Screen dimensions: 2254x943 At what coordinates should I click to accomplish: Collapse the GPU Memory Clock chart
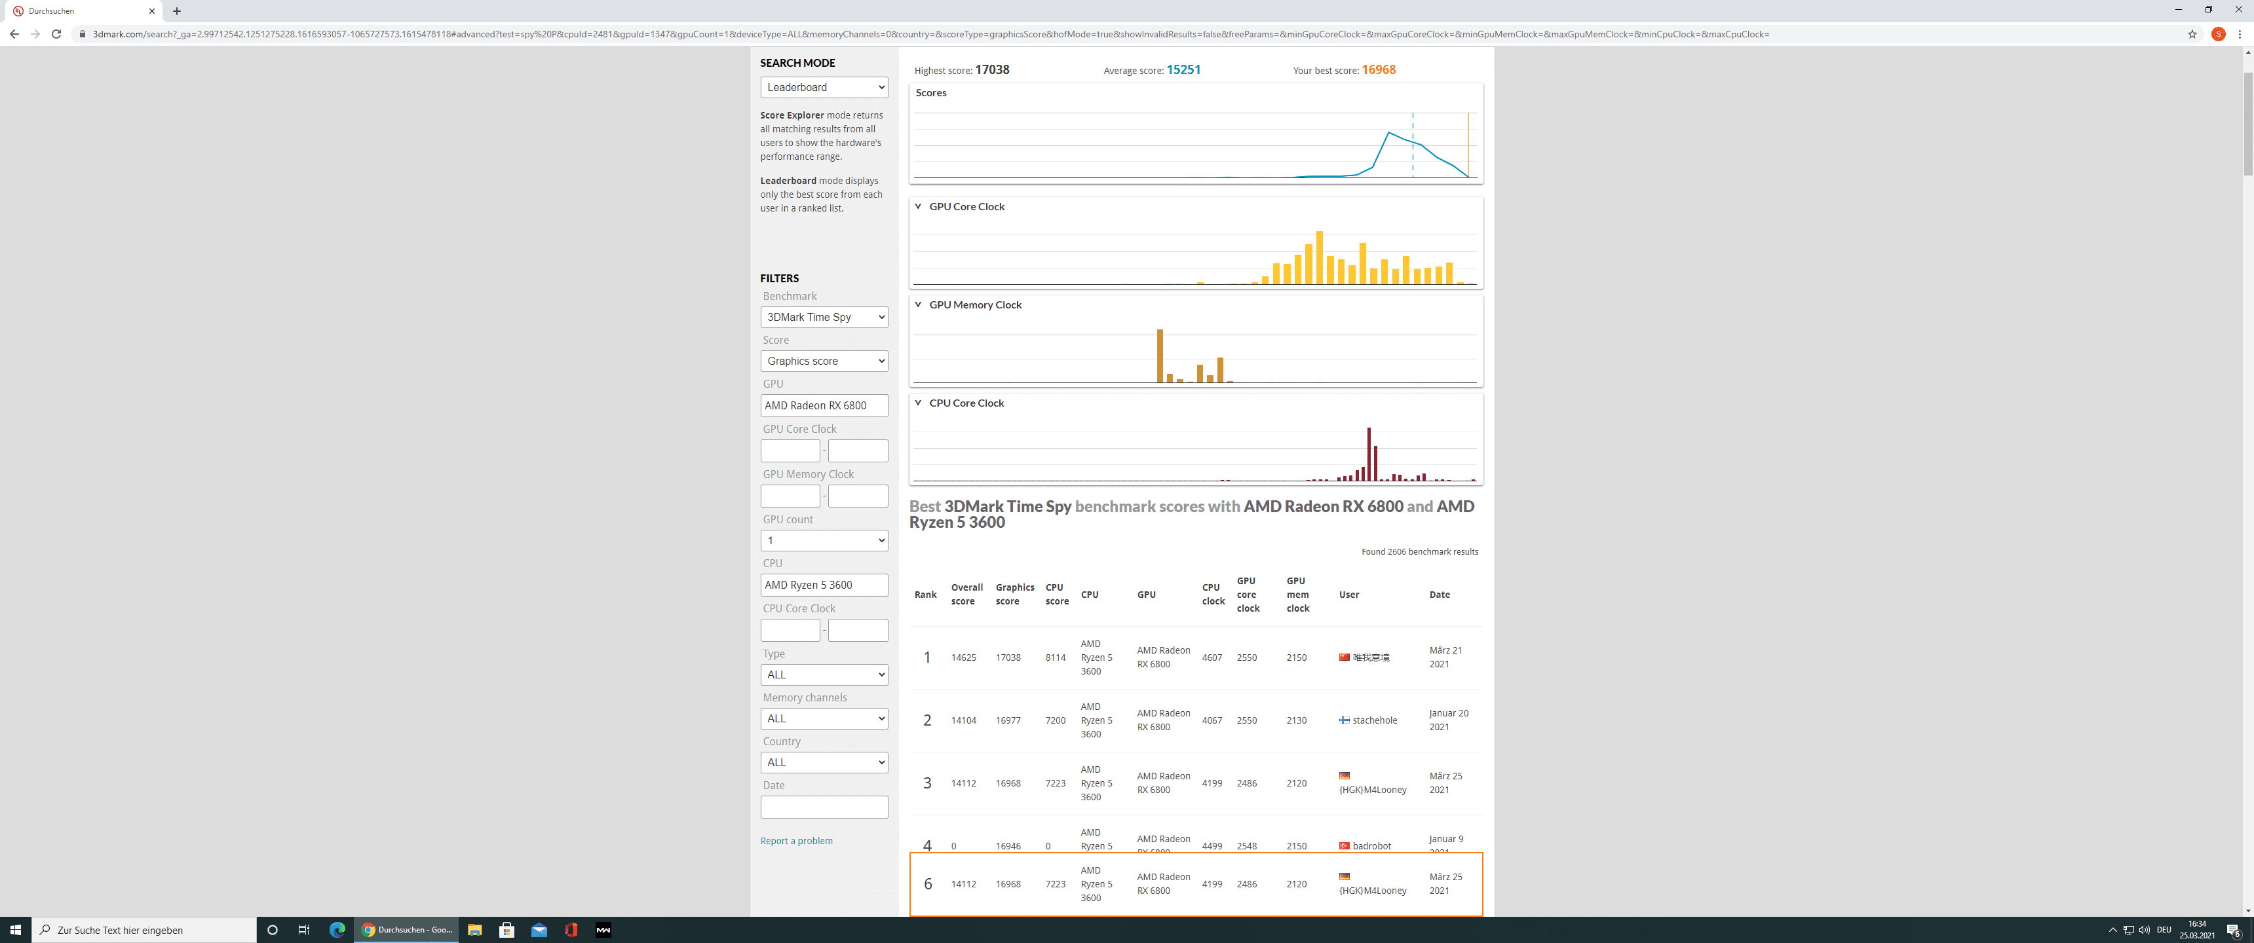click(x=918, y=305)
